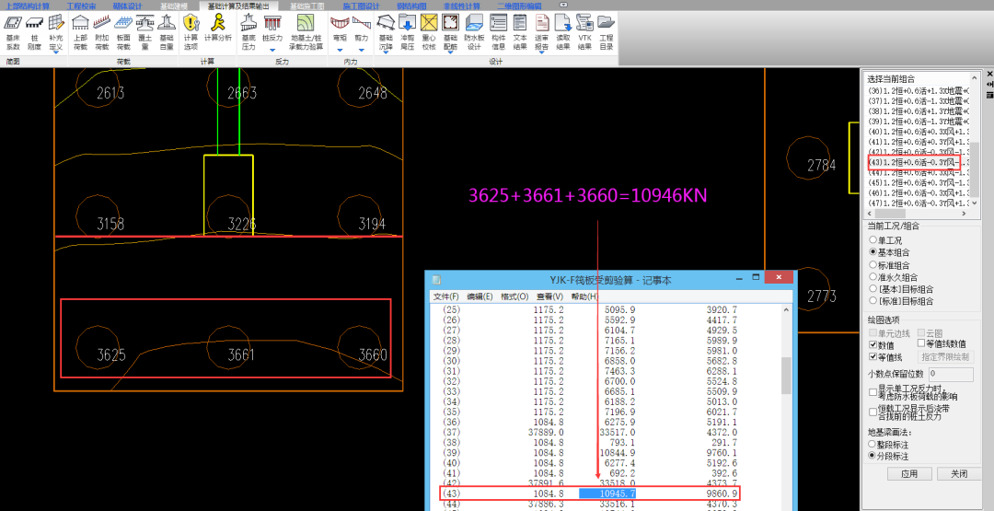Toggle the 等值线 checkbox
The height and width of the screenshot is (511, 994).
click(873, 356)
